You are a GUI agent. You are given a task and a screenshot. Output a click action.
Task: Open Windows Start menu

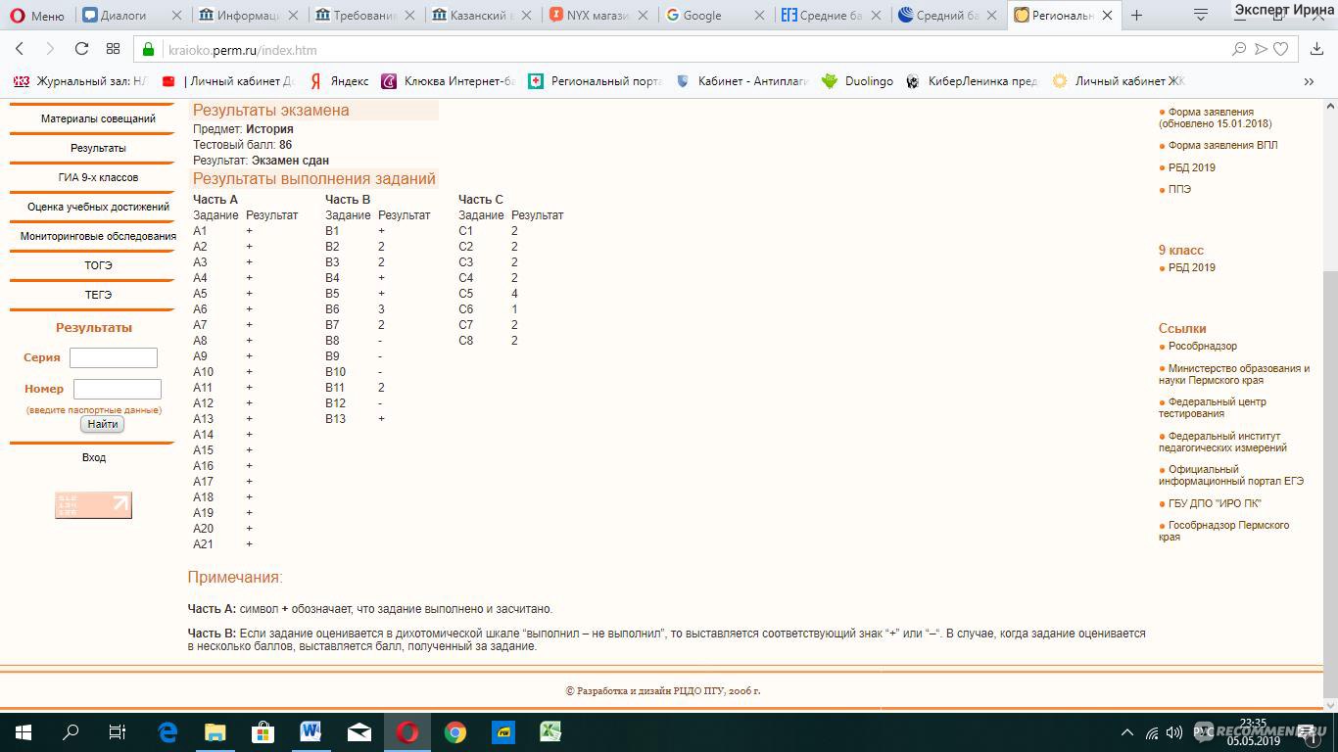24,731
